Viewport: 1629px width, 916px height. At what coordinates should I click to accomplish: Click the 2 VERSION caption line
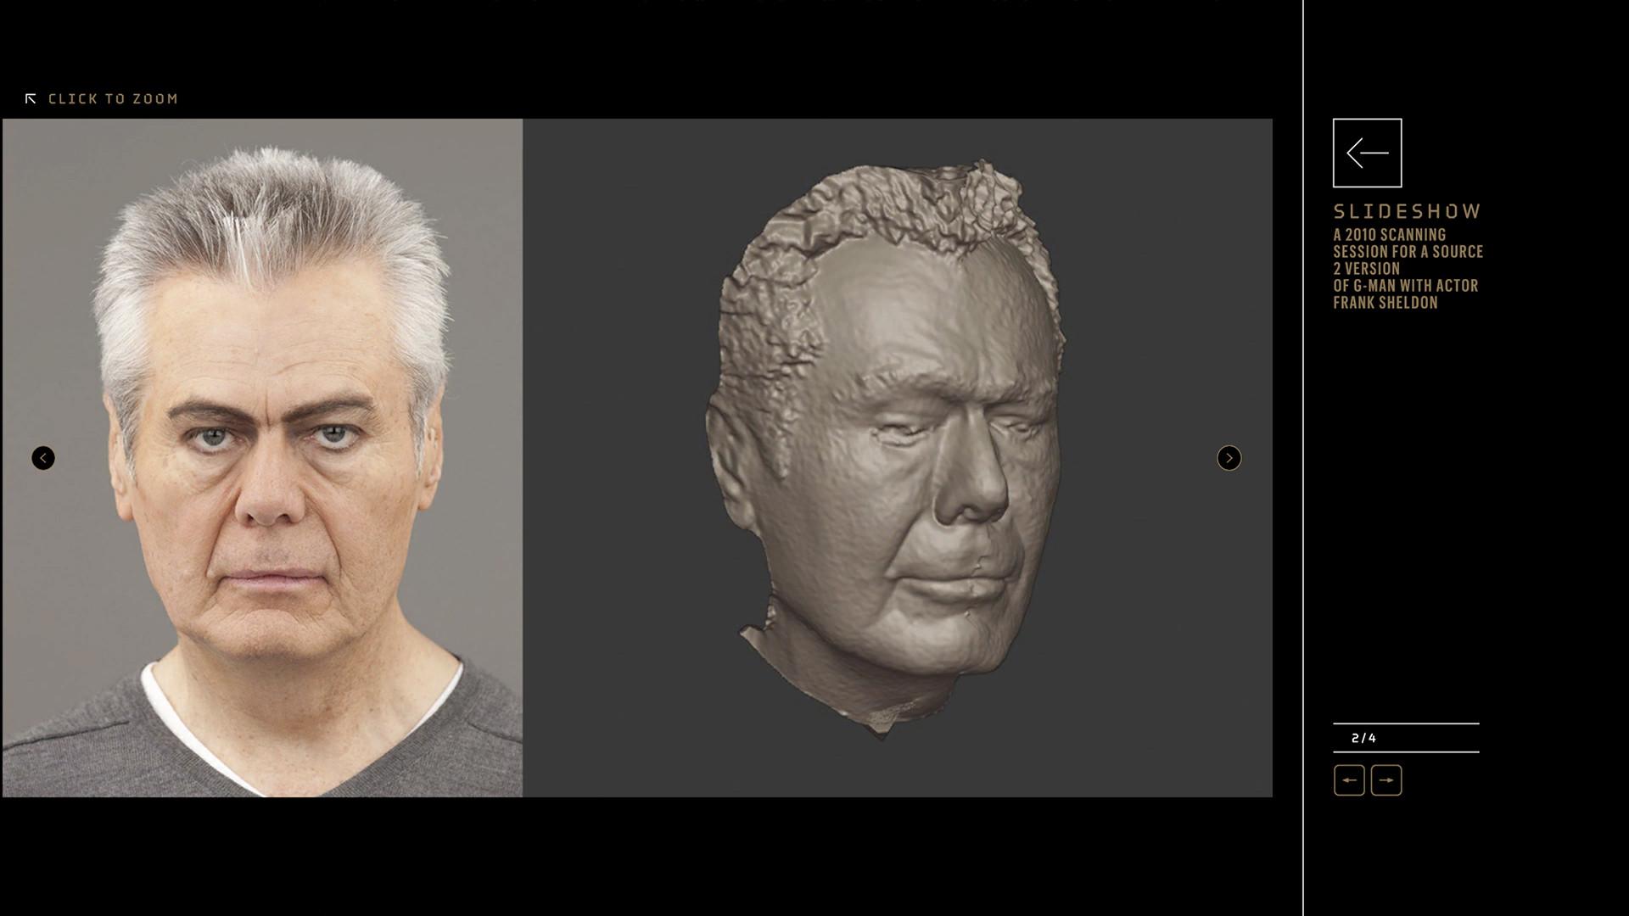pyautogui.click(x=1366, y=269)
